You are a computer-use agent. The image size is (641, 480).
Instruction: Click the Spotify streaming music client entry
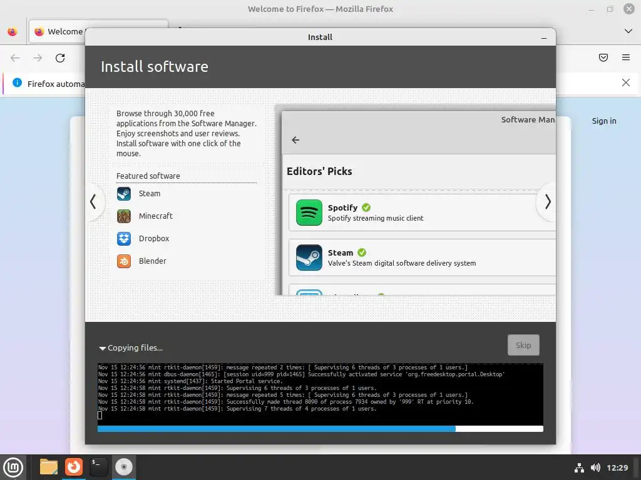tap(422, 212)
